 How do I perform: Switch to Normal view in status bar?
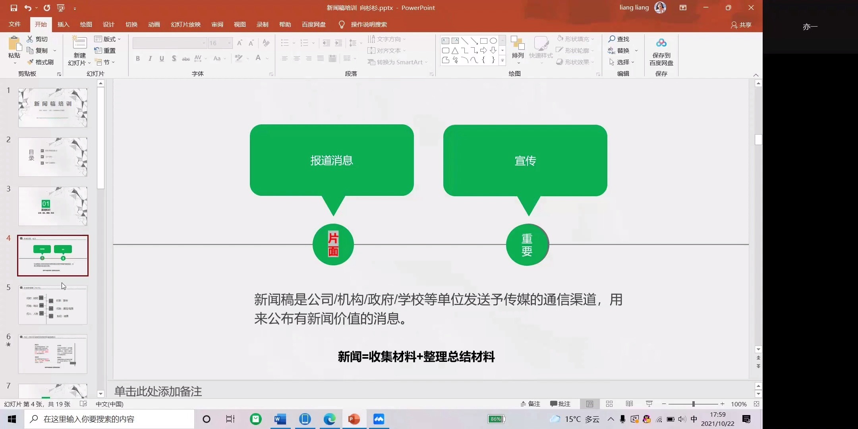pyautogui.click(x=589, y=404)
